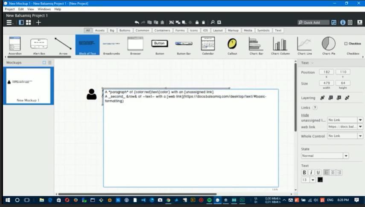The image size is (365, 207).
Task: Click the Lock icon in toolbar
Action: pos(197,22)
